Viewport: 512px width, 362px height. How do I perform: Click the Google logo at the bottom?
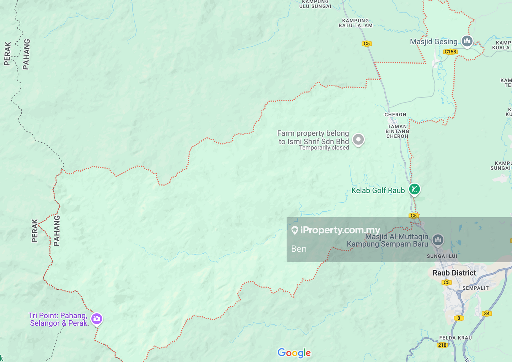(x=294, y=353)
